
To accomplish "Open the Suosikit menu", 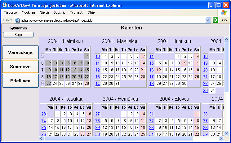I will coord(59,12).
